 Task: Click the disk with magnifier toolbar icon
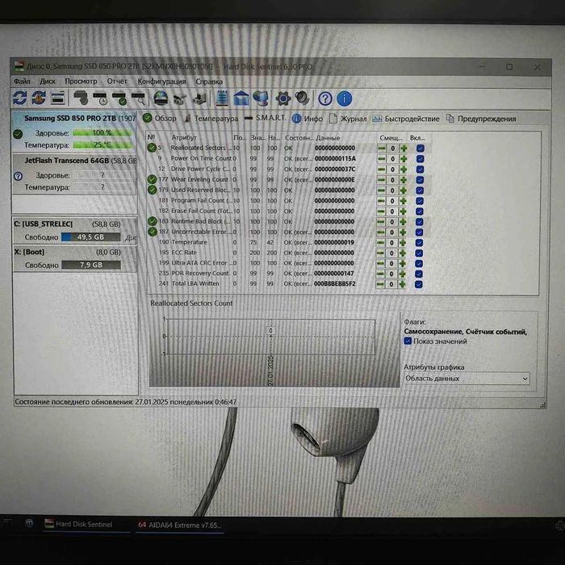(x=138, y=98)
